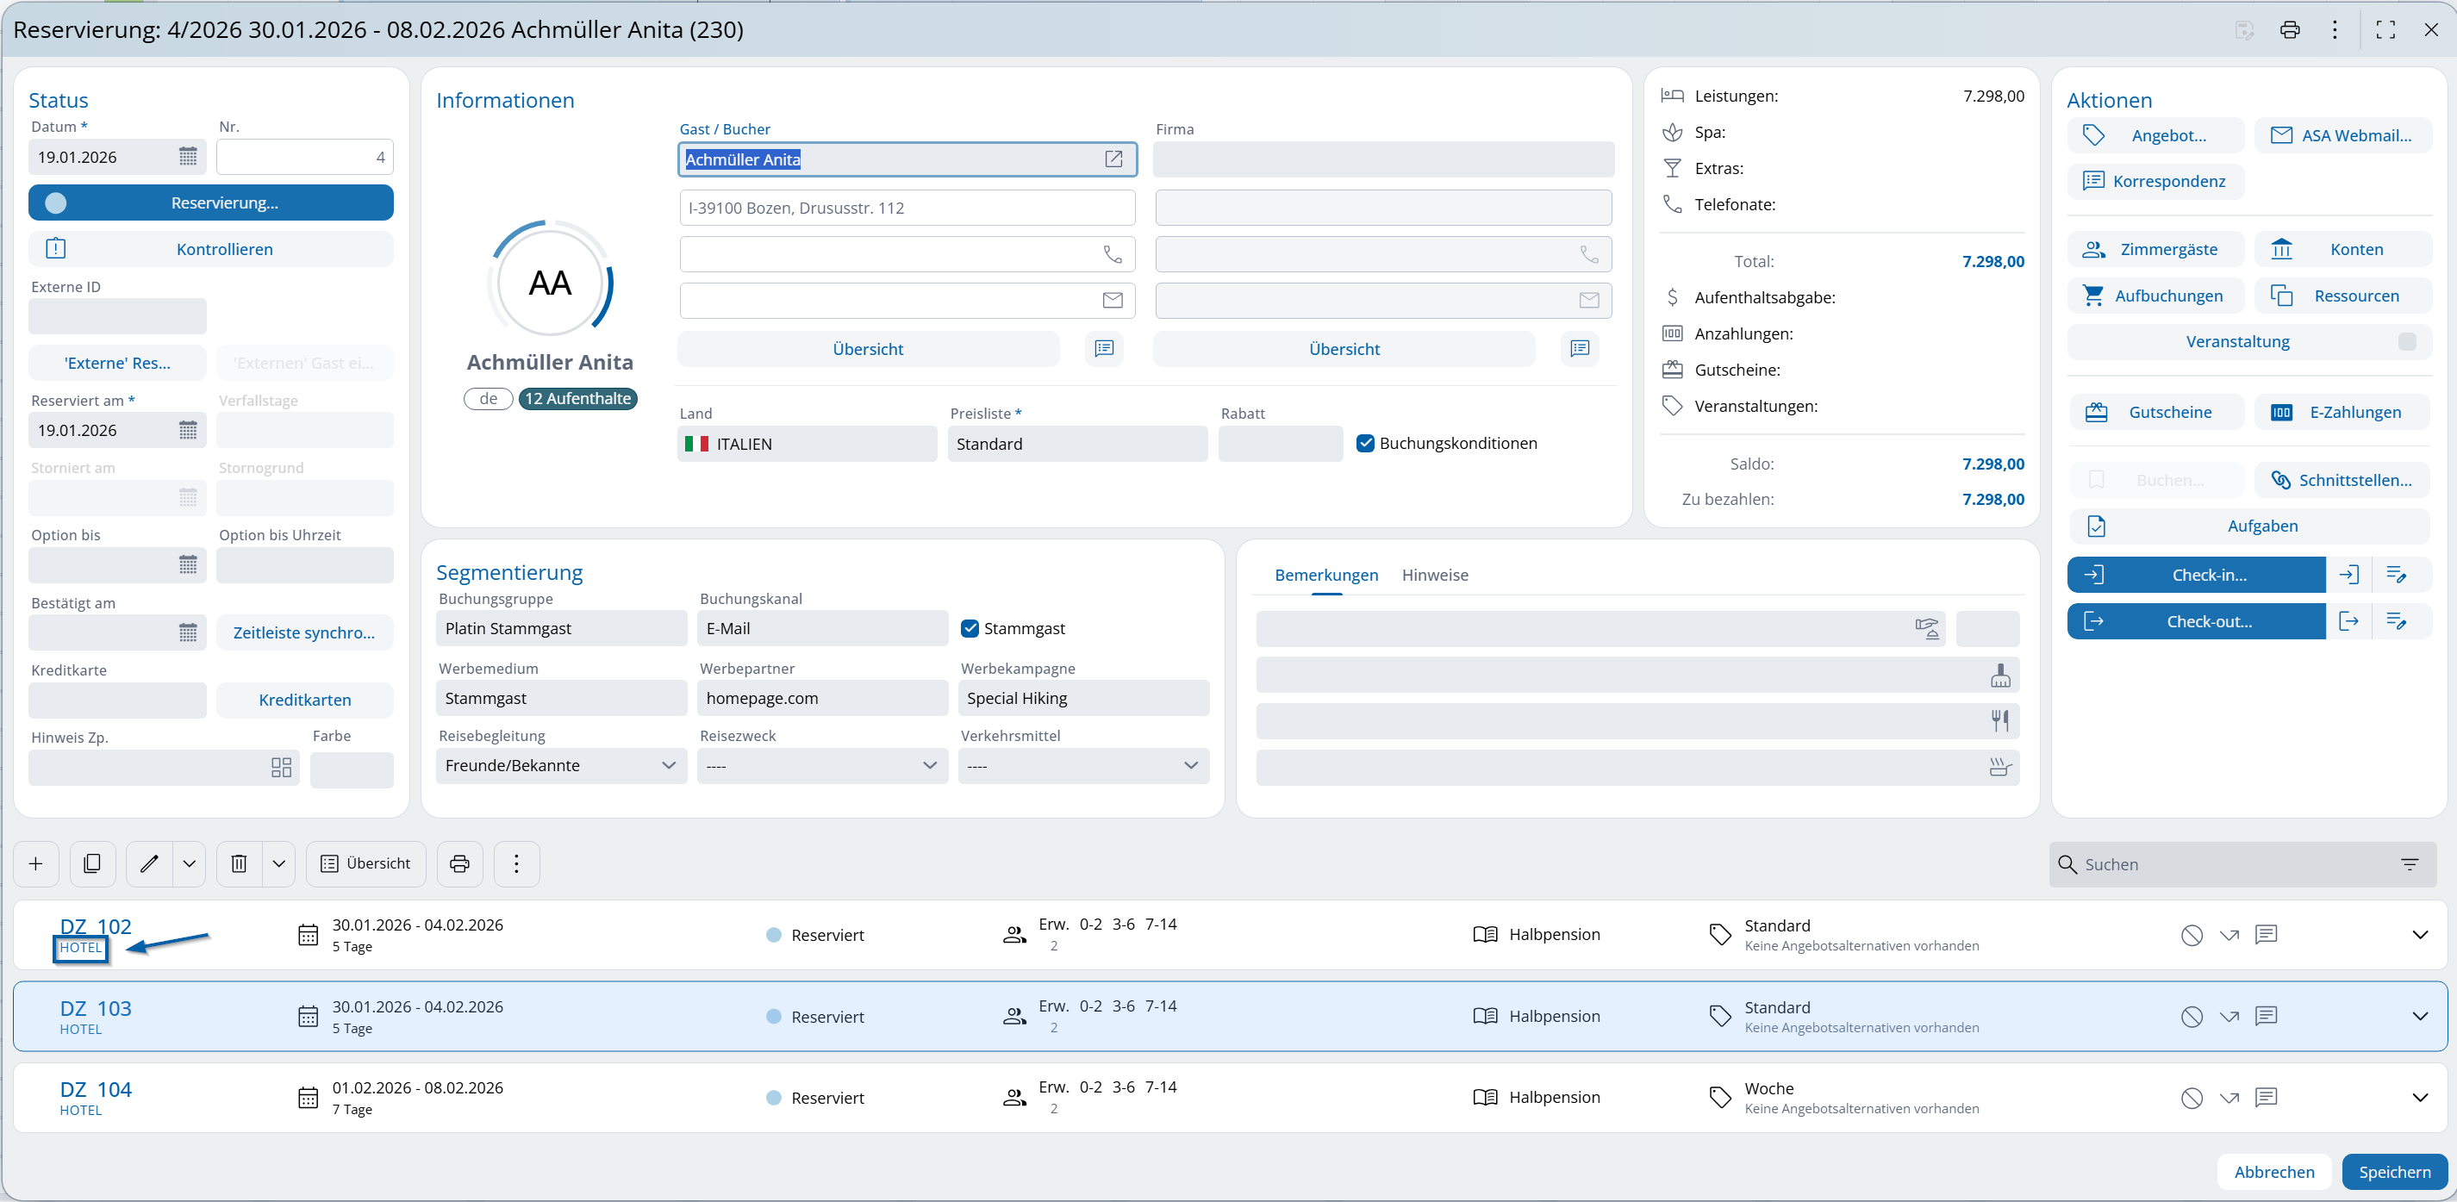
Task: Click the add room plus icon
Action: tap(36, 863)
